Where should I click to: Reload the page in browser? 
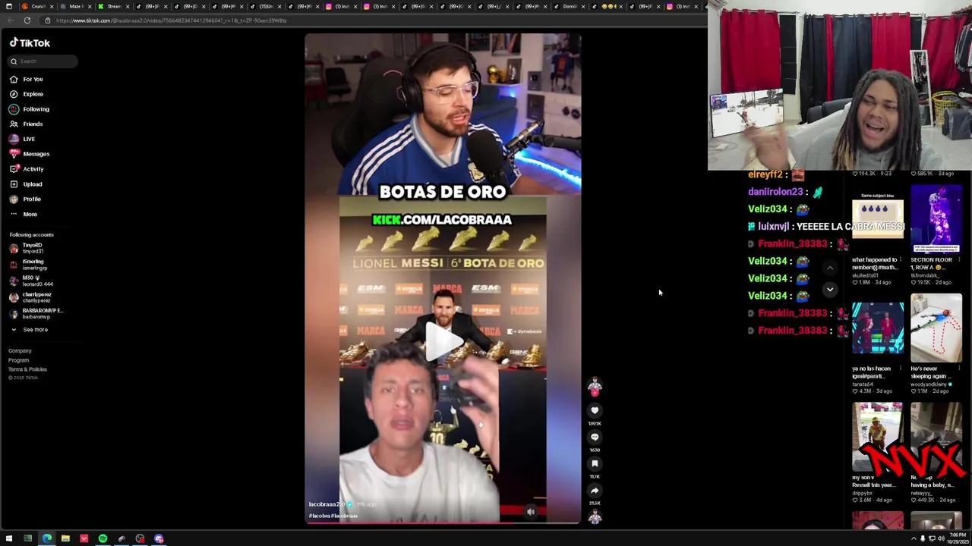[x=27, y=20]
